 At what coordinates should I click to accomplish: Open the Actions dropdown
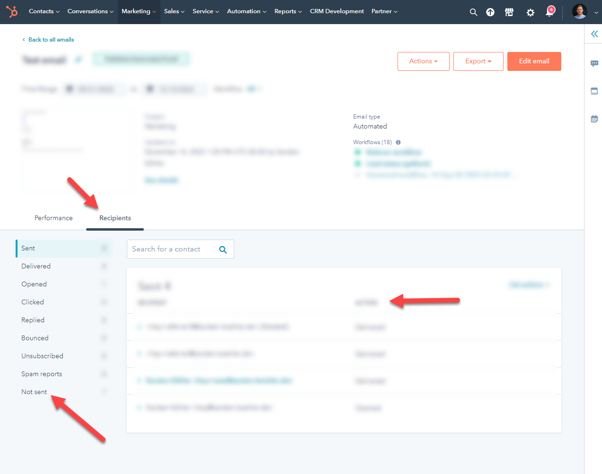click(423, 61)
